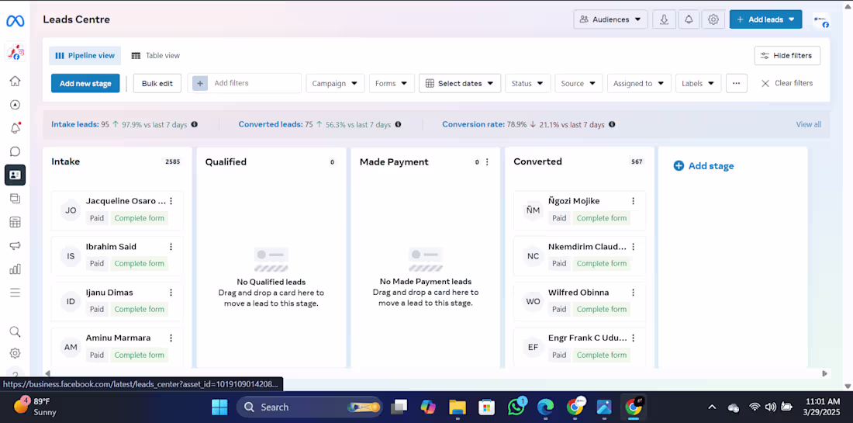The width and height of the screenshot is (853, 423).
Task: Expand the Campaign filter dropdown
Action: click(x=334, y=83)
